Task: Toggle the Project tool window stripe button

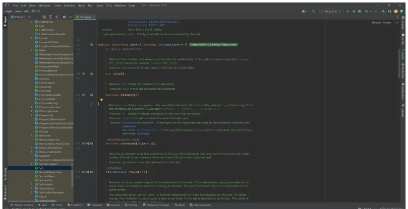Action: click(x=4, y=21)
